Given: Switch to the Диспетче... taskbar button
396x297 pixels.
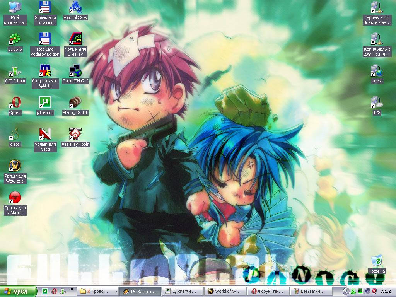Looking at the screenshot, I should pos(183,292).
